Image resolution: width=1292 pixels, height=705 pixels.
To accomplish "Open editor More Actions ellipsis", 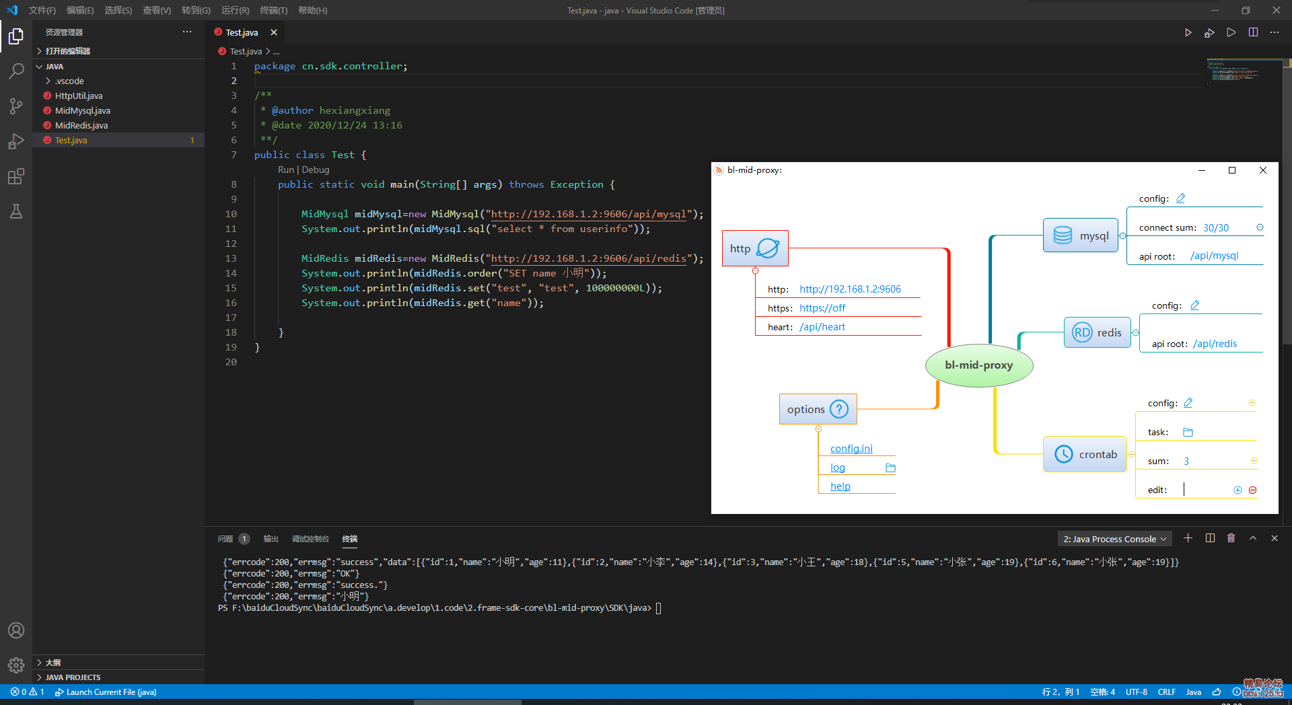I will (1275, 32).
